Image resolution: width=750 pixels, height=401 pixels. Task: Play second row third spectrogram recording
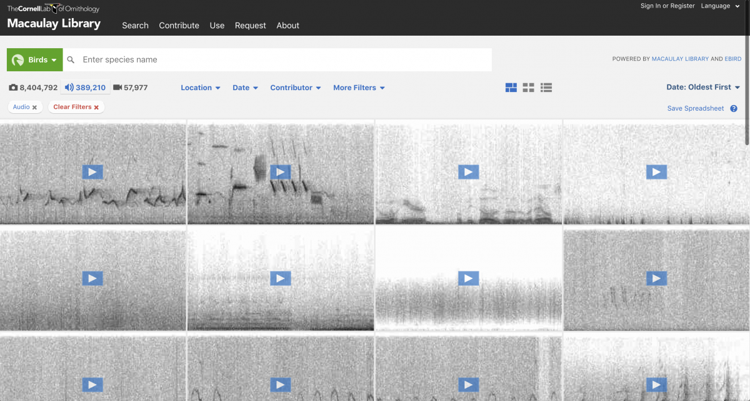[x=468, y=278]
